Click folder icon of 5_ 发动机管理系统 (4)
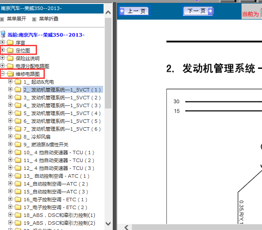Screen dimensions: 262x230 (18, 113)
